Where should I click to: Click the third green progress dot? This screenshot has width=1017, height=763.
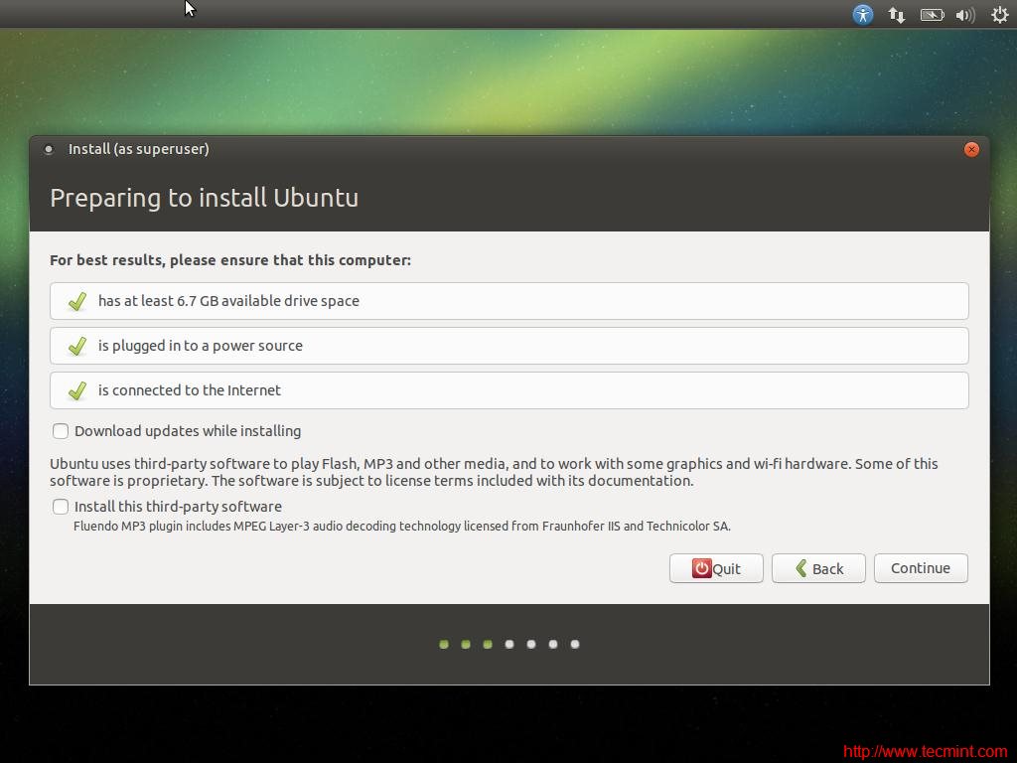pos(487,644)
